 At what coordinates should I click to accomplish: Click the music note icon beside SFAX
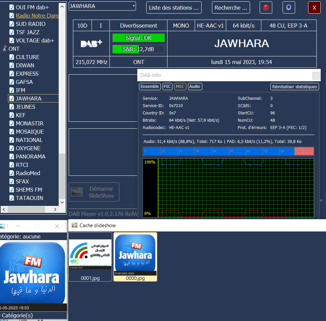tap(12, 181)
